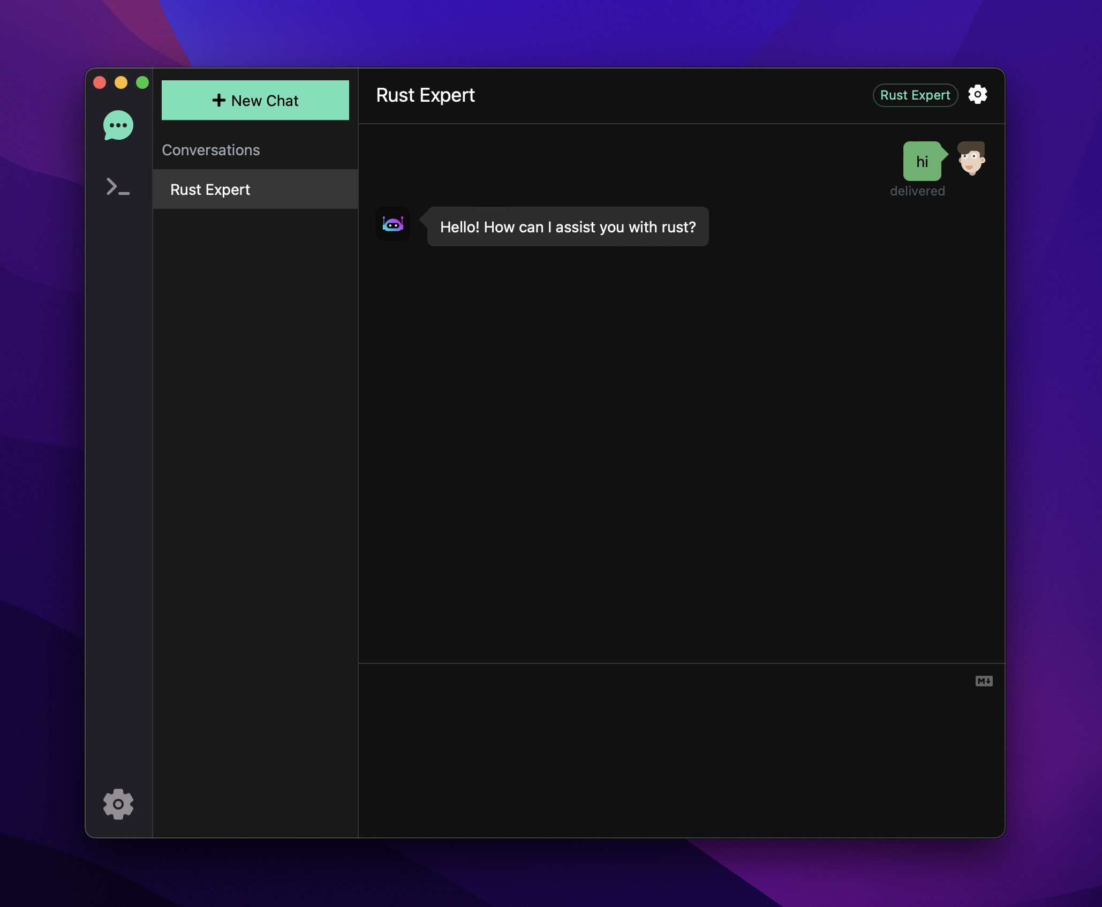Focus the message input area
Image resolution: width=1102 pixels, height=907 pixels.
[x=664, y=750]
